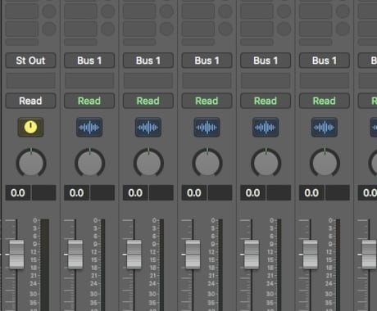Click 0.0 gain value on third Bus 1 strip
The width and height of the screenshot is (377, 311).
coord(194,193)
